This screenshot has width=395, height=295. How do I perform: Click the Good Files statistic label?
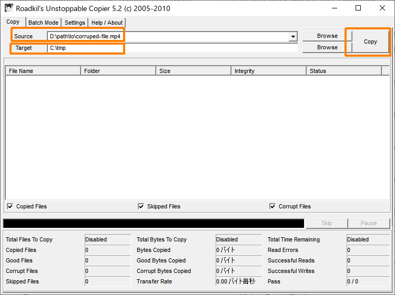coord(19,260)
